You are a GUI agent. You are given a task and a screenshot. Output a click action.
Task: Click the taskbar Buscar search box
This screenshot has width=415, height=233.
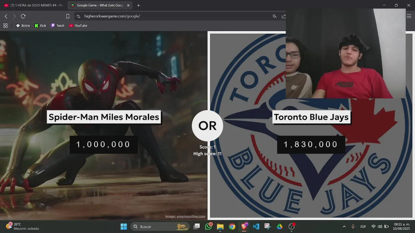160,227
